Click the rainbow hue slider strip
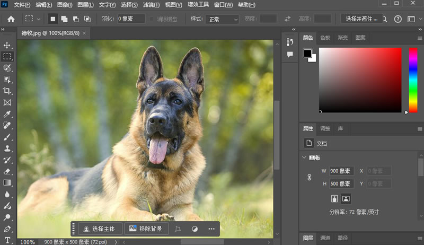This screenshot has height=245, width=424. [413, 80]
